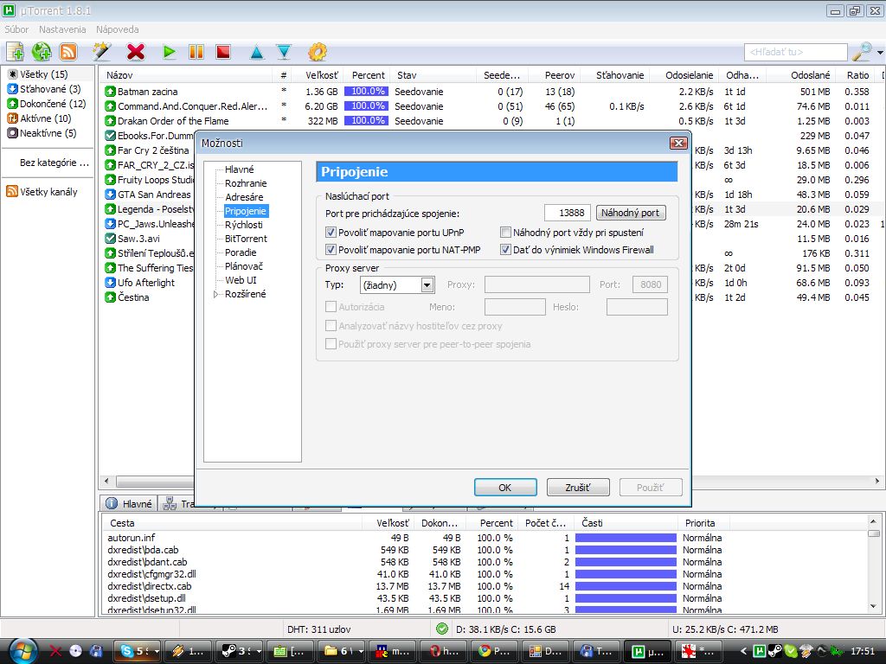Click the green network status icon in status bar
886x664 pixels.
(x=442, y=629)
